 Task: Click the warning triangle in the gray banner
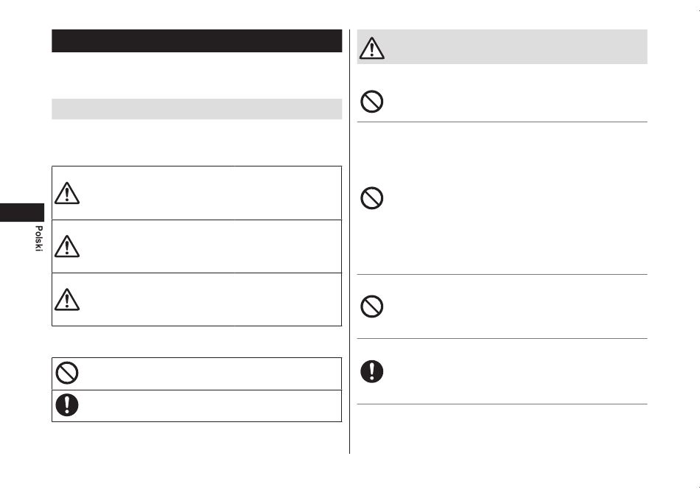[372, 48]
